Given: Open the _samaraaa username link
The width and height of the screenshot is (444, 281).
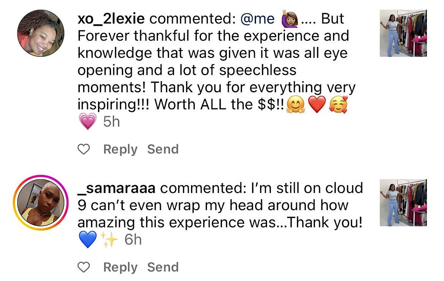Looking at the screenshot, I should 119,188.
